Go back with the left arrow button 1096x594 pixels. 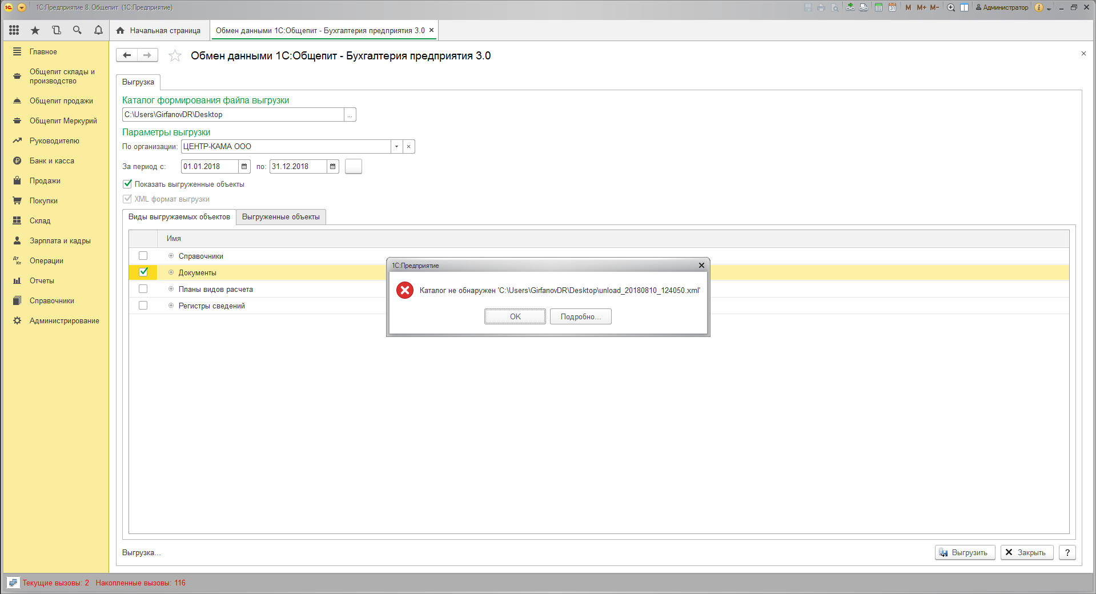[127, 55]
